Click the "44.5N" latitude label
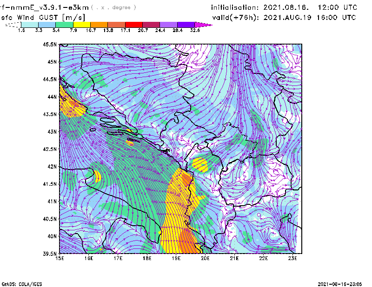Screen dimensions: 372x287 tap(50, 79)
